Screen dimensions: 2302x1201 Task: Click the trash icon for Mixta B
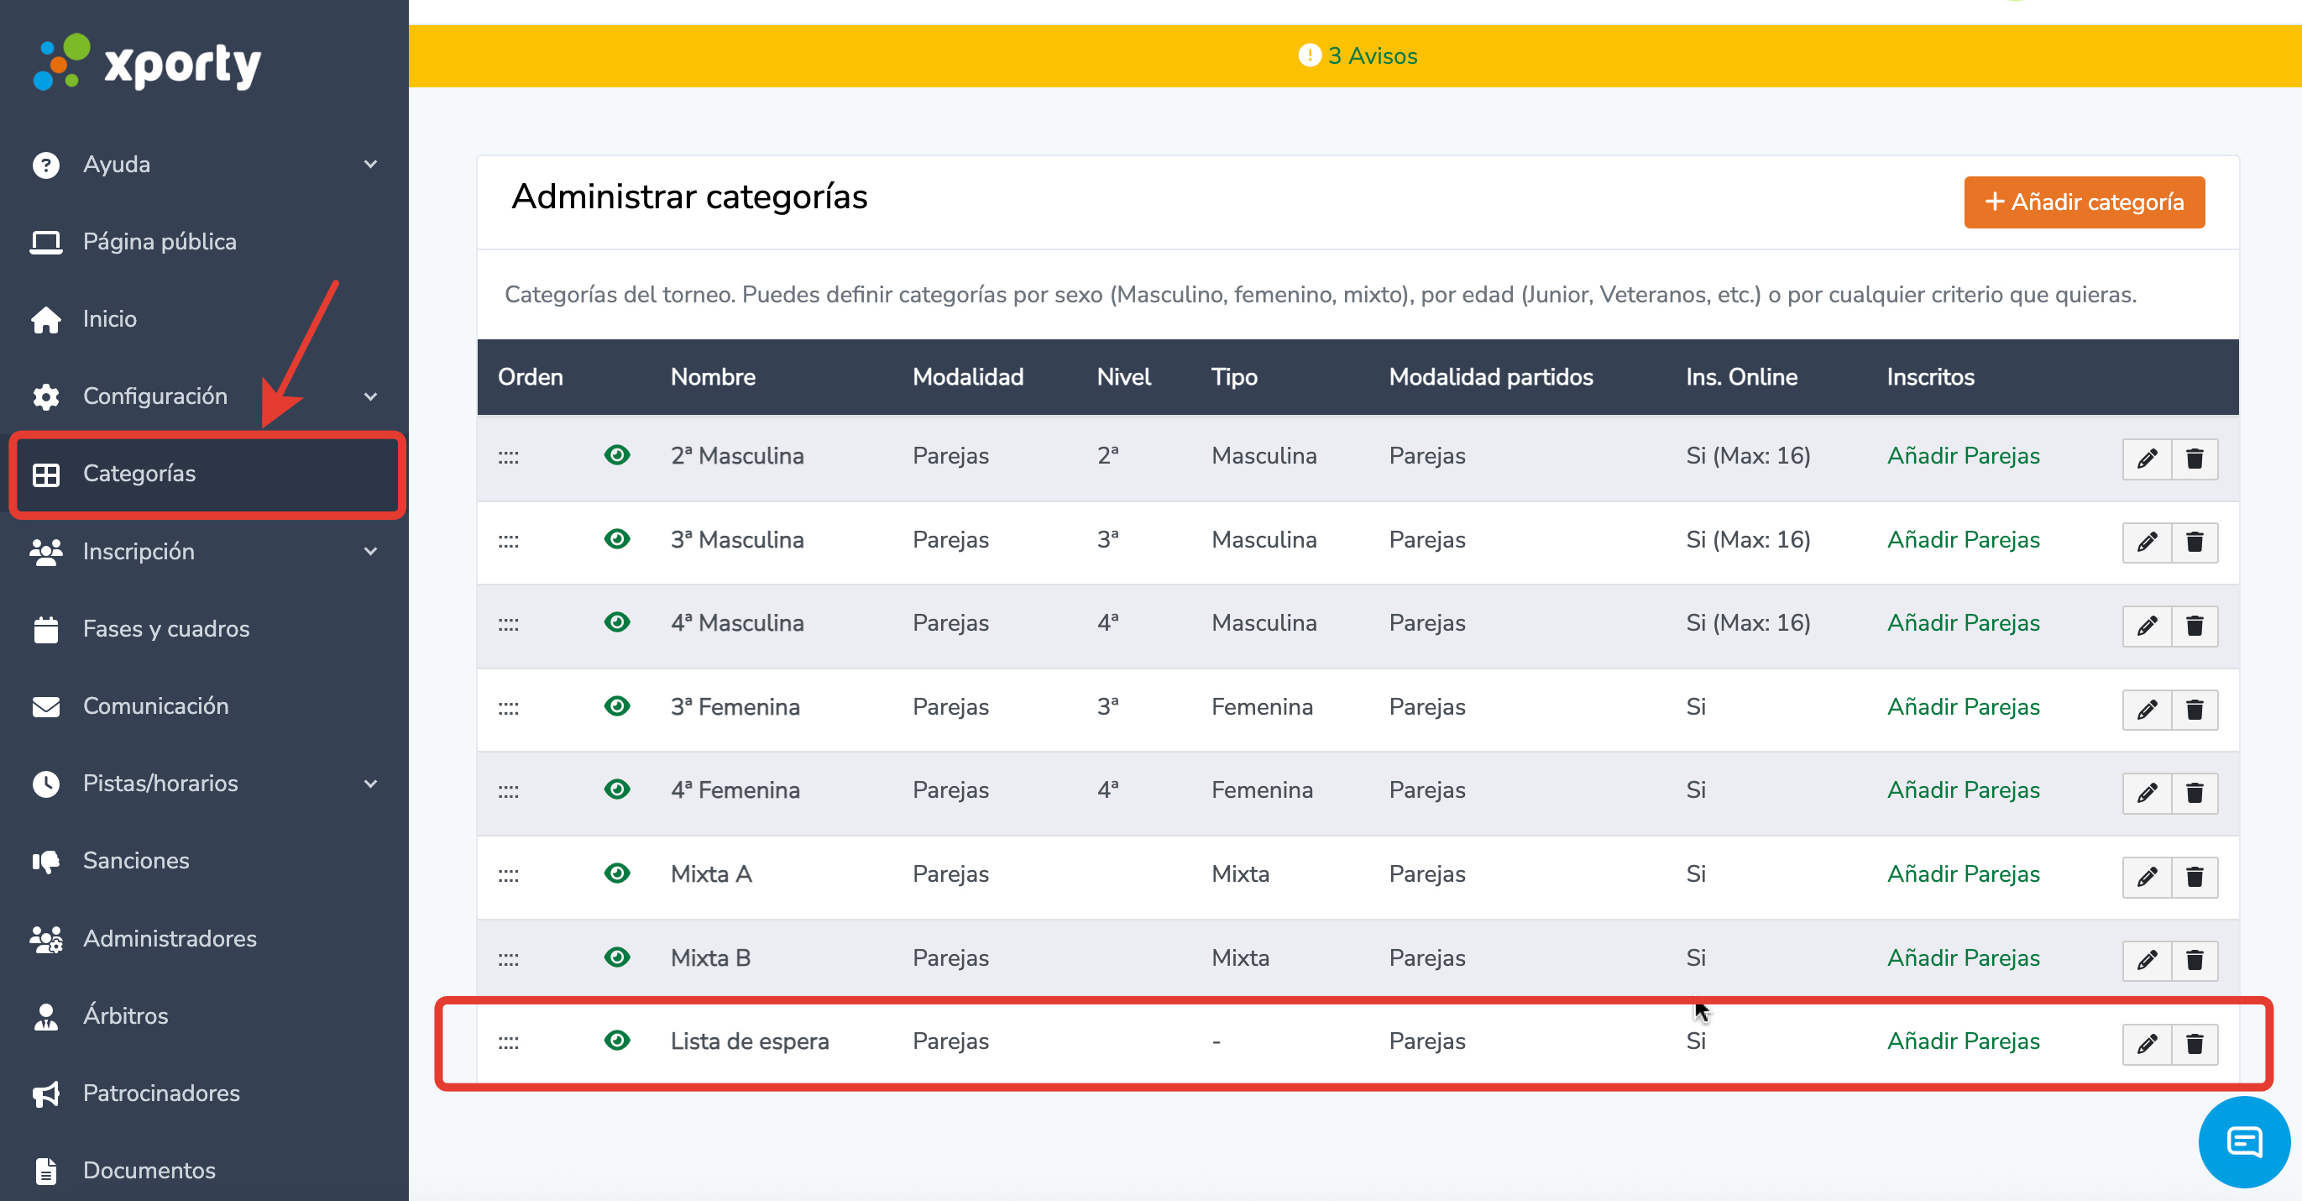click(x=2194, y=960)
